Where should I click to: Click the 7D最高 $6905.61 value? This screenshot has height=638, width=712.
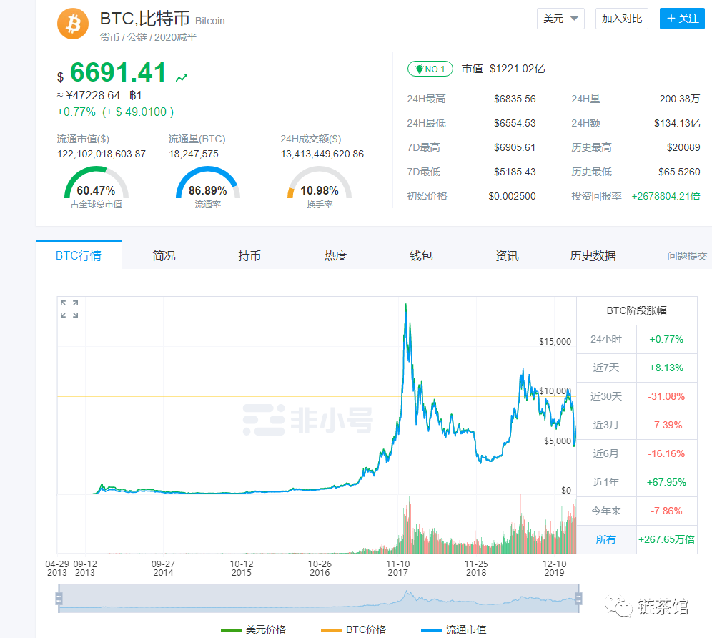pyautogui.click(x=515, y=147)
